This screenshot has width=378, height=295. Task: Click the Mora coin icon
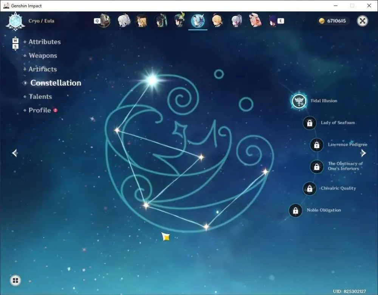pyautogui.click(x=322, y=21)
